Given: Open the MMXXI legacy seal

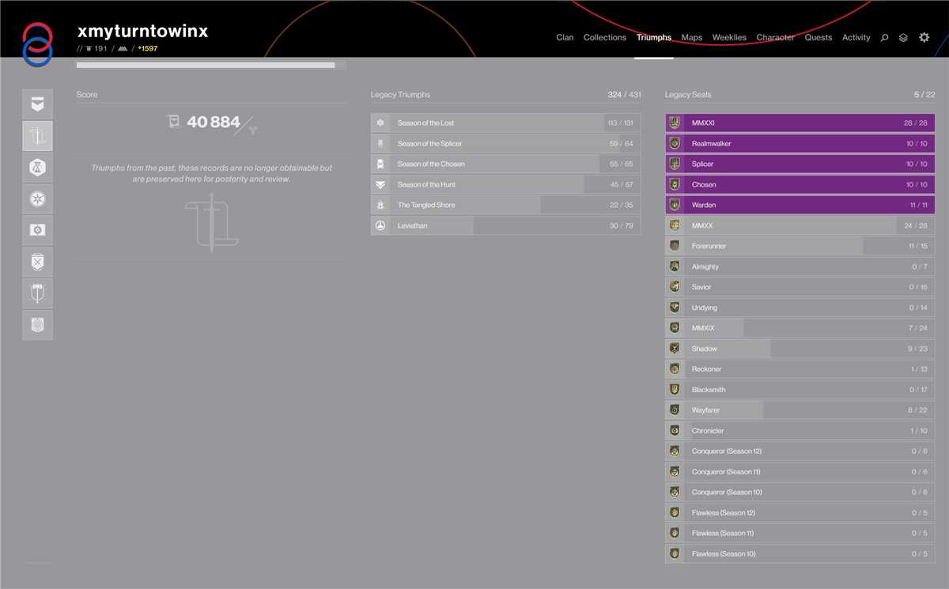Looking at the screenshot, I should pyautogui.click(x=800, y=123).
